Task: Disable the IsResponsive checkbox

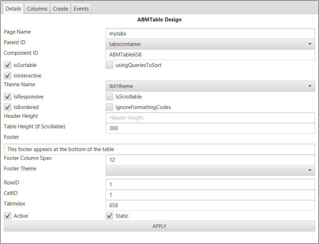Action: pos(8,97)
